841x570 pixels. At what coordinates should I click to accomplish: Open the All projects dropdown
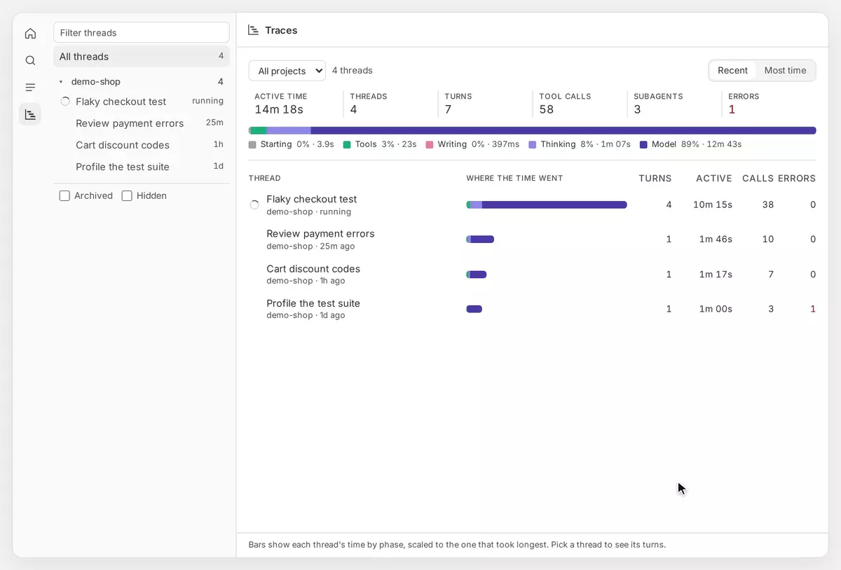pyautogui.click(x=287, y=71)
